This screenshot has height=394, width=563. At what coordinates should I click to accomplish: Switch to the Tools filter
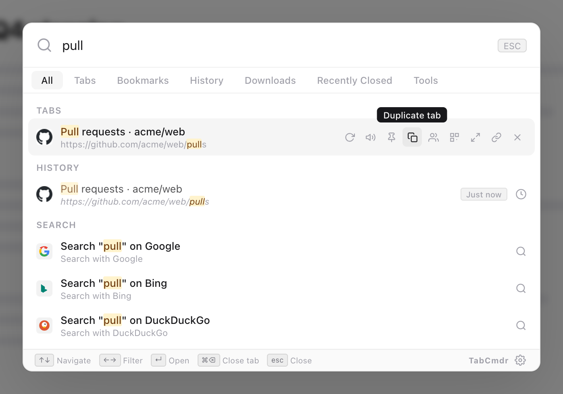coord(425,80)
